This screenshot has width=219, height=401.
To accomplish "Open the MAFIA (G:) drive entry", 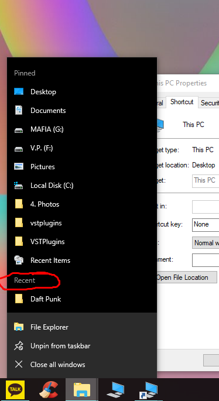I will point(82,129).
